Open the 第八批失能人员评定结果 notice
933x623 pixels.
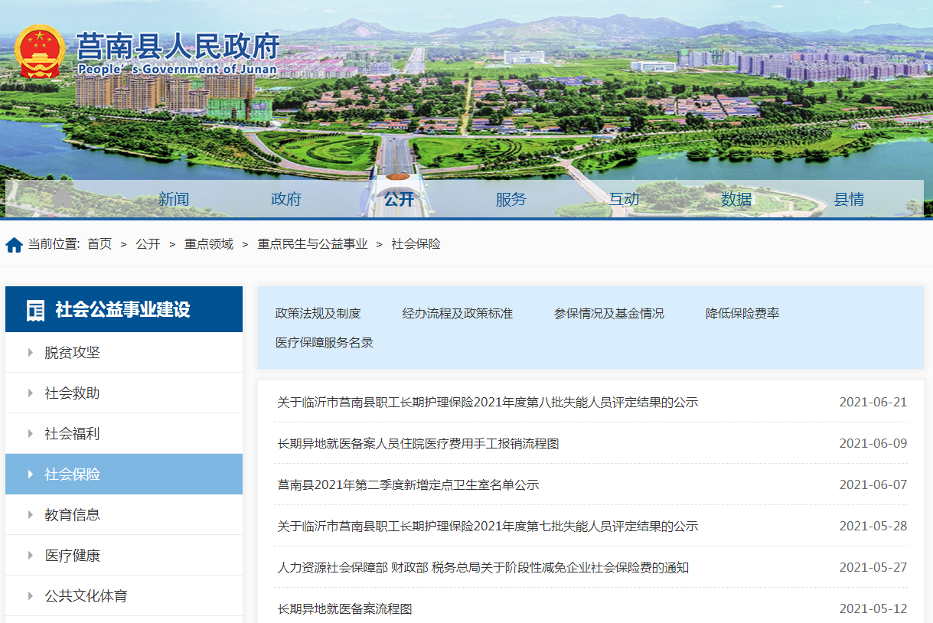pyautogui.click(x=488, y=403)
